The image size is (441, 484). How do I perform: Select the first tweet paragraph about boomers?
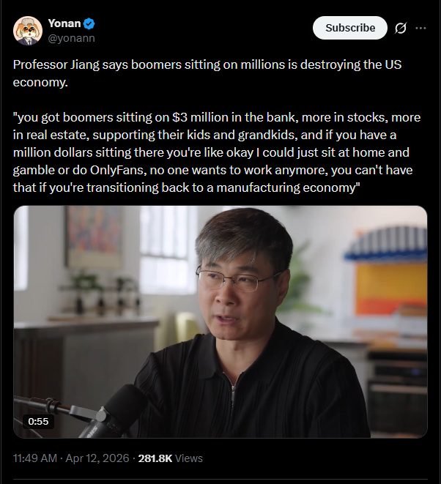click(207, 73)
